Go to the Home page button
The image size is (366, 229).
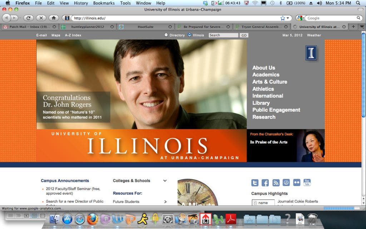pyautogui.click(x=54, y=18)
